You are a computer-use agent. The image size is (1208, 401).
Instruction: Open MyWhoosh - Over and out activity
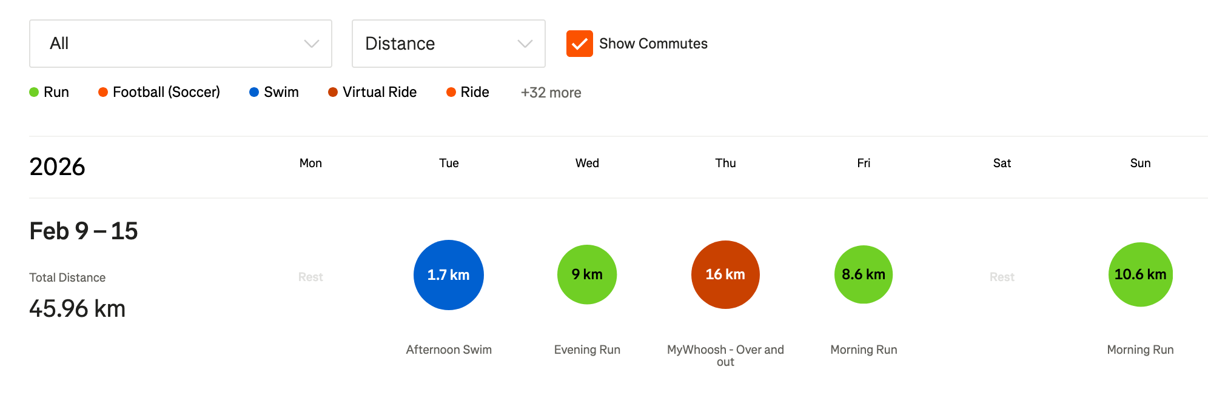pyautogui.click(x=725, y=356)
